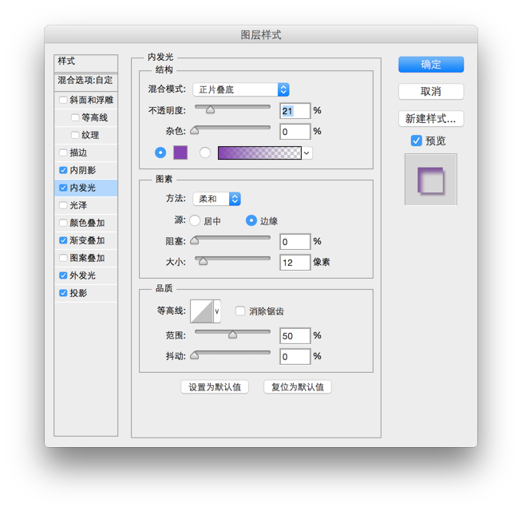522x511 pixels.
Task: Expand the 等高线 contour picker arrow
Action: click(217, 311)
